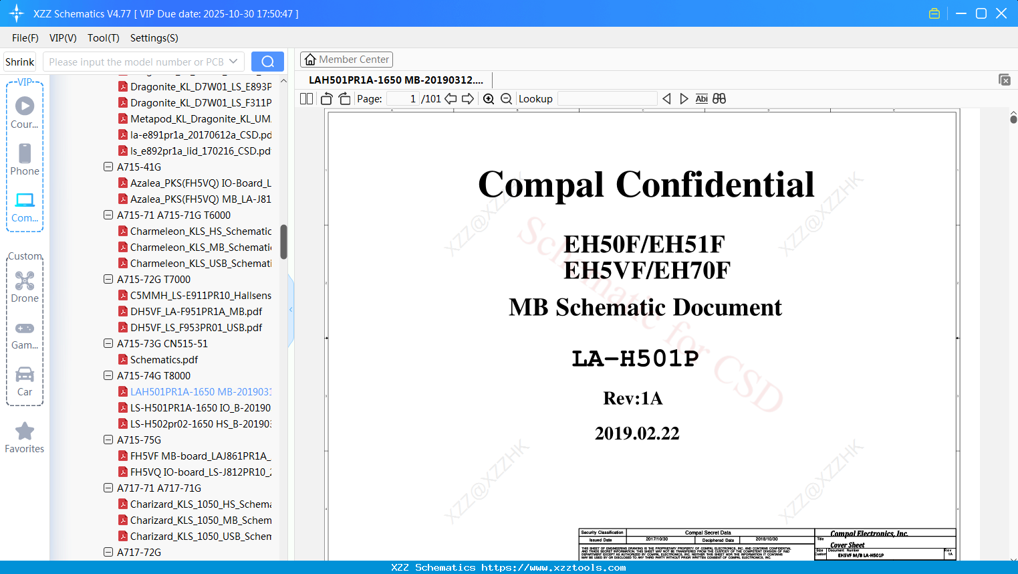Image resolution: width=1018 pixels, height=574 pixels.
Task: Jump to previous lookup result
Action: coord(666,99)
